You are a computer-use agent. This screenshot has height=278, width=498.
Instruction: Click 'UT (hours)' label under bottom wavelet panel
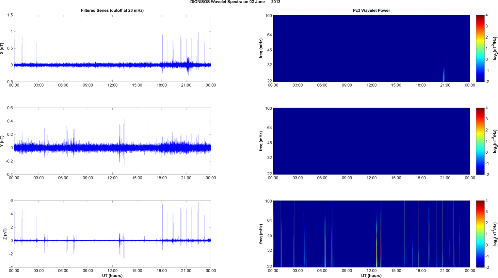(x=371, y=276)
